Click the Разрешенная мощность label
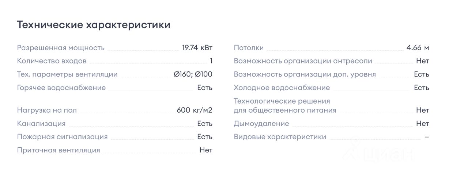The width and height of the screenshot is (468, 186). (61, 48)
